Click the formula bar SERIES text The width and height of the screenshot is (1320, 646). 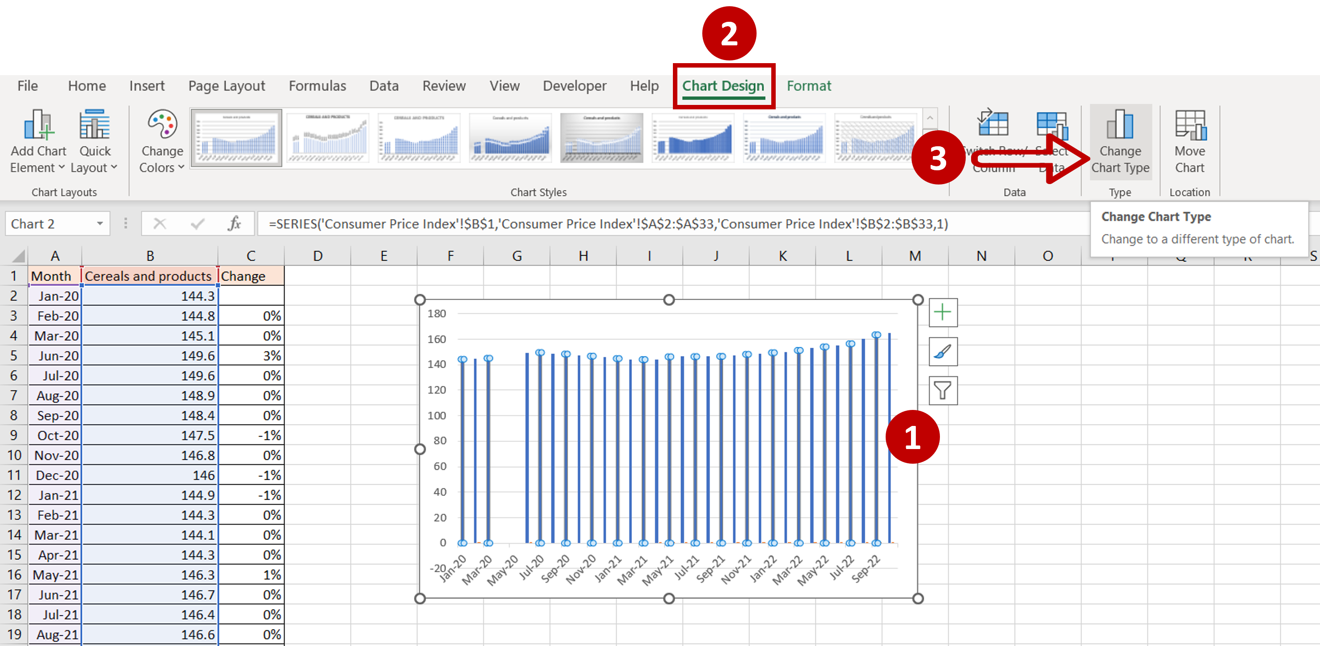click(x=608, y=224)
